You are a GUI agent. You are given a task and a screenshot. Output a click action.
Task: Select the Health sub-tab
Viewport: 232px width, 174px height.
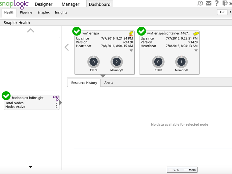[x=9, y=13]
